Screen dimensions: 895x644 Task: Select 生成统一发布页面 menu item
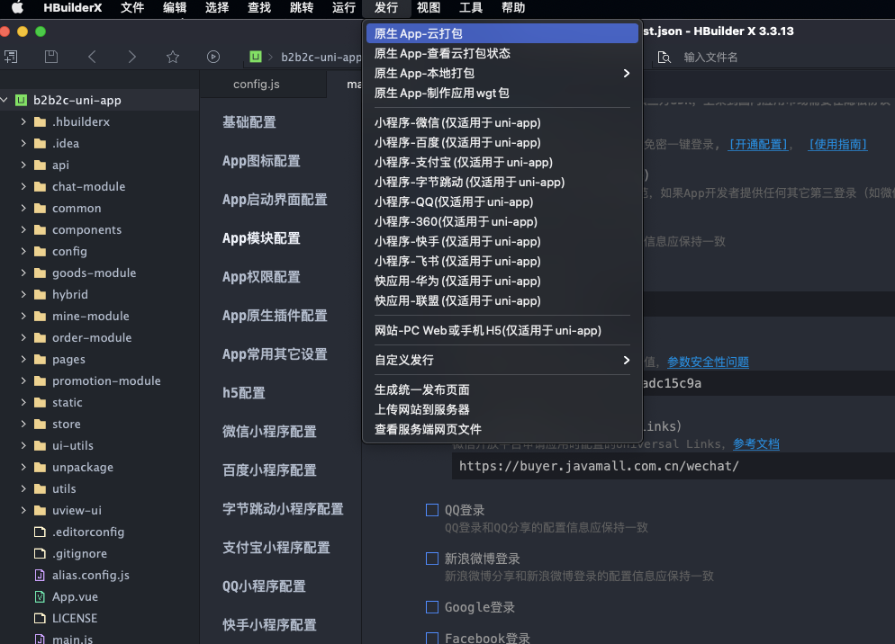click(x=502, y=389)
